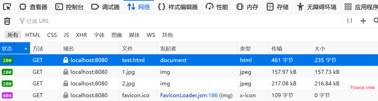Click the lock icon in the favicon.ico row
The height and width of the screenshot is (101, 378).
pyautogui.click(x=66, y=95)
